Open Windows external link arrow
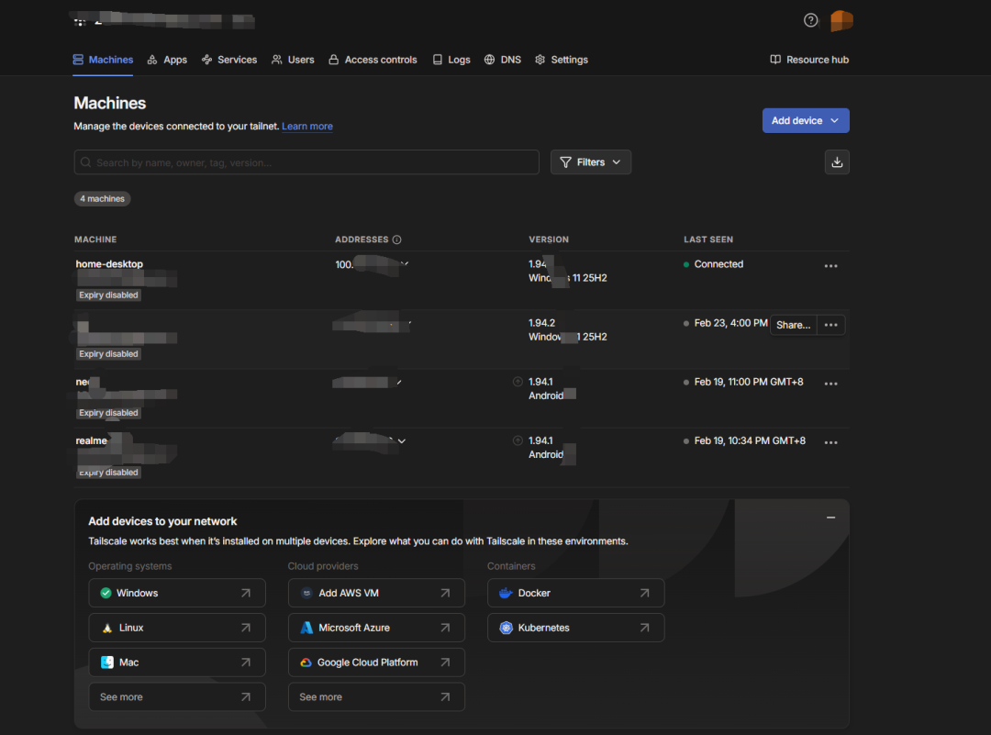Screen dimensions: 991x735 coord(245,593)
